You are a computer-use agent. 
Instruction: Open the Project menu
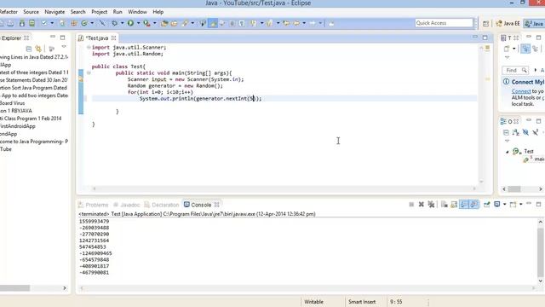click(x=99, y=12)
